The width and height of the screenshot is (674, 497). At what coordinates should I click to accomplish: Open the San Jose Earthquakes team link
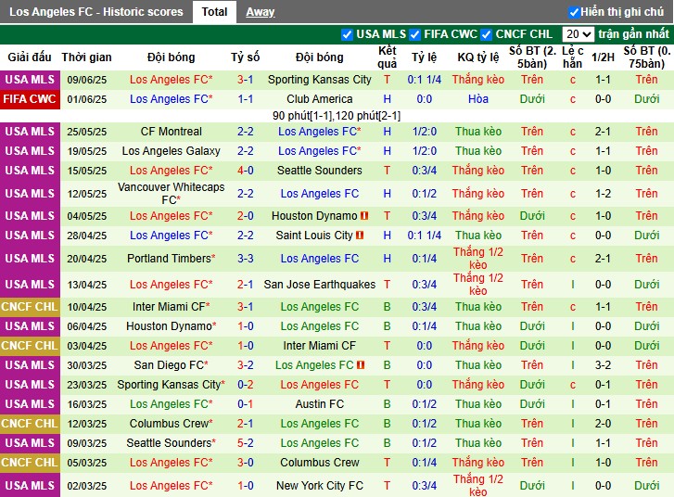tap(319, 284)
